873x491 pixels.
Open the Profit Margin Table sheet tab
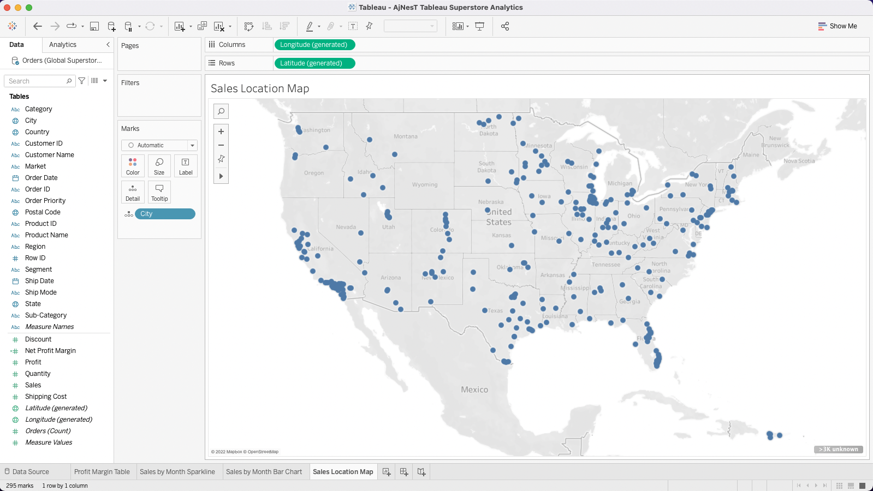[x=102, y=472]
